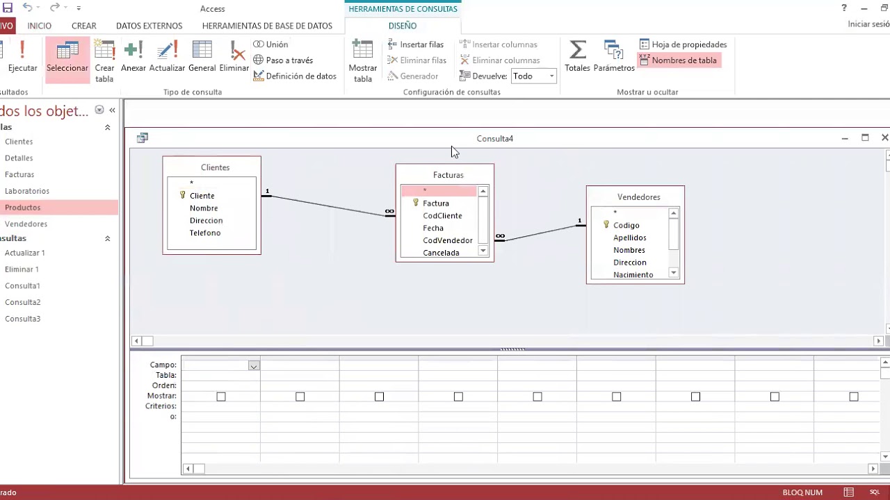890x500 pixels.
Task: Toggle Mostrar checkbox in fourth column
Action: [x=458, y=397]
